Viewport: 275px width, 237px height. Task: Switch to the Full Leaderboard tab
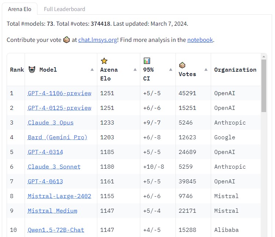coord(64,9)
